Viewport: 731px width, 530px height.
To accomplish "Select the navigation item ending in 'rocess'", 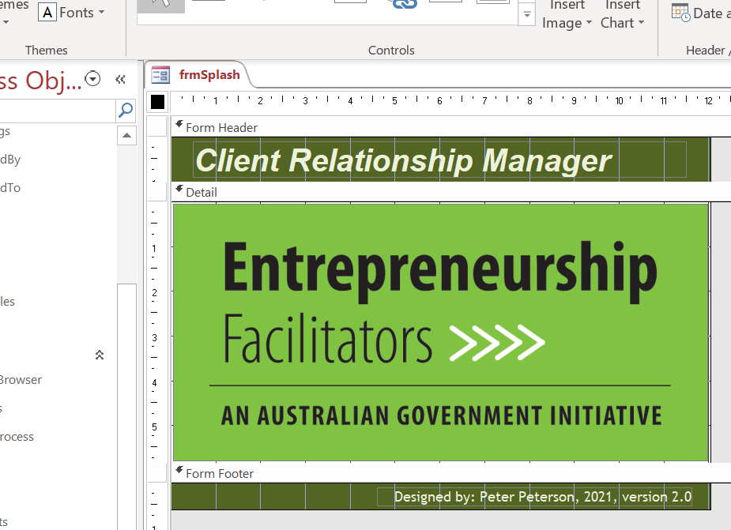I will pyautogui.click(x=17, y=437).
